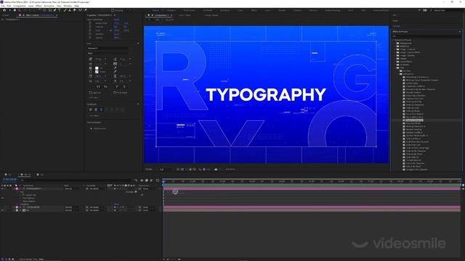Switch to the Effect Controls panel tab
465x261 pixels.
click(x=37, y=15)
